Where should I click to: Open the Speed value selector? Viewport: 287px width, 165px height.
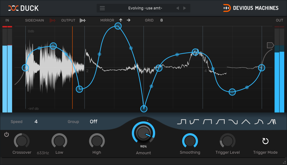click(36, 122)
